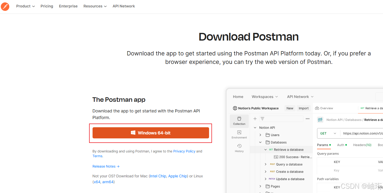Open the API Network dropdown in the preview
The width and height of the screenshot is (383, 193).
tap(300, 97)
